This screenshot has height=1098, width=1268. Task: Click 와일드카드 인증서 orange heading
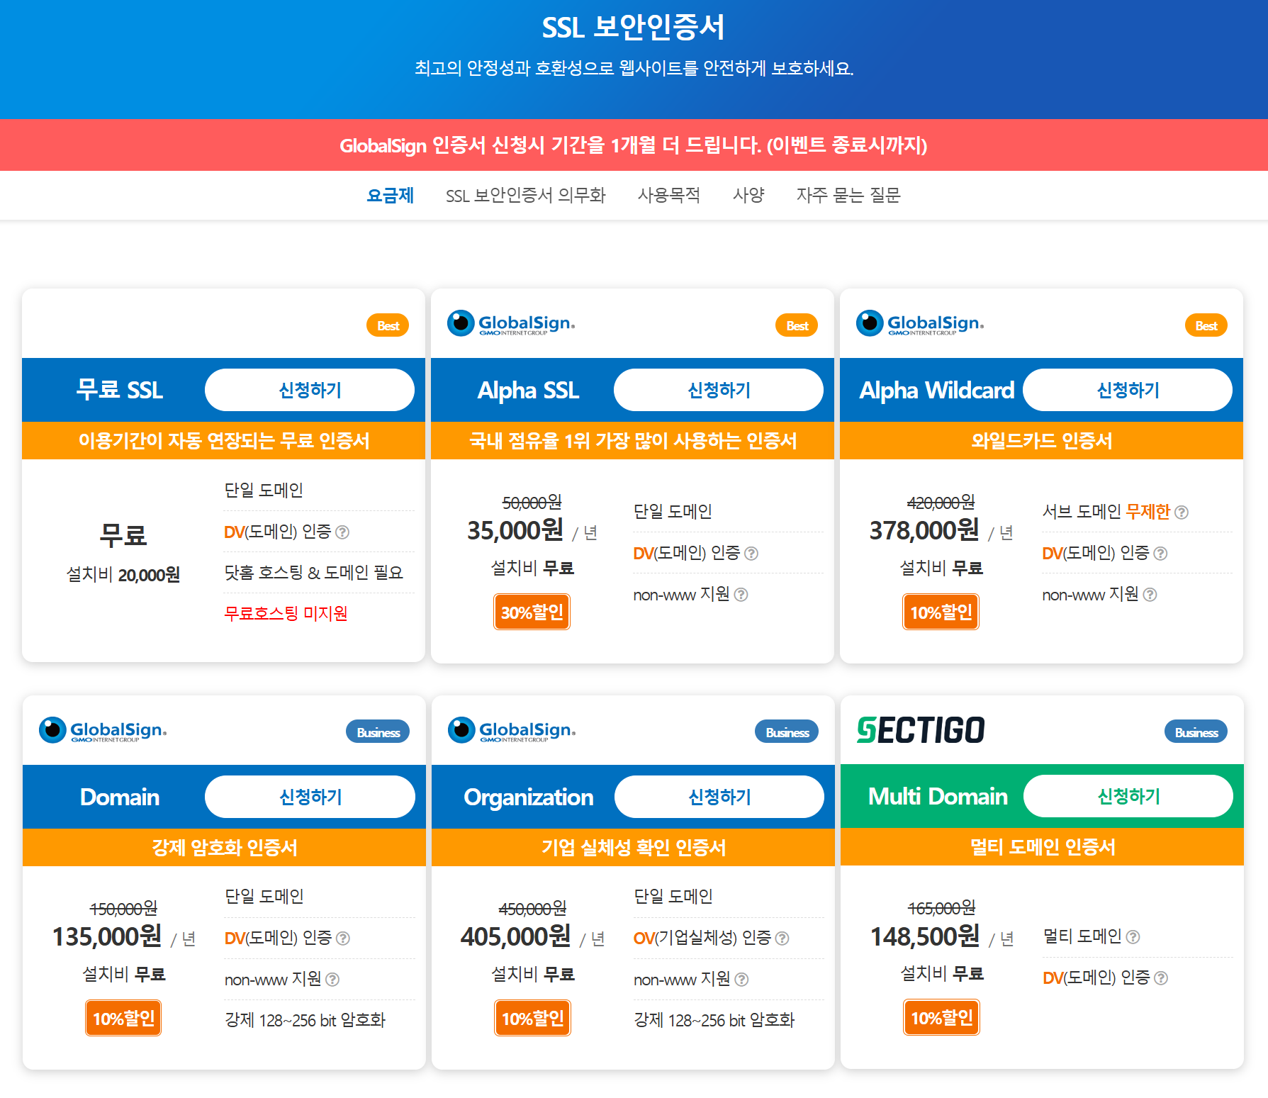[1042, 441]
